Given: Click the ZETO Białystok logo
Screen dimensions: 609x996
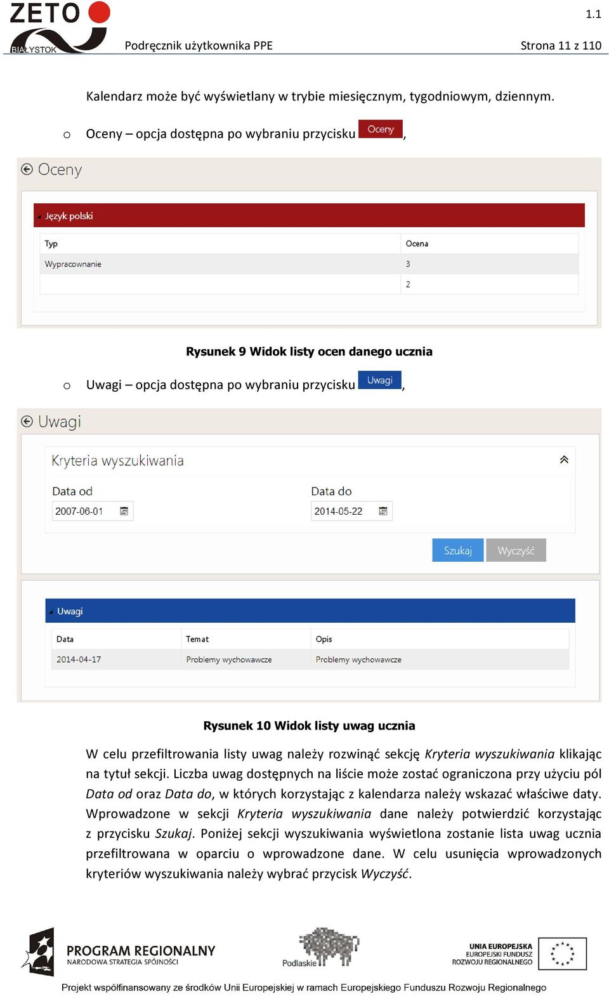Looking at the screenshot, I should 60,27.
